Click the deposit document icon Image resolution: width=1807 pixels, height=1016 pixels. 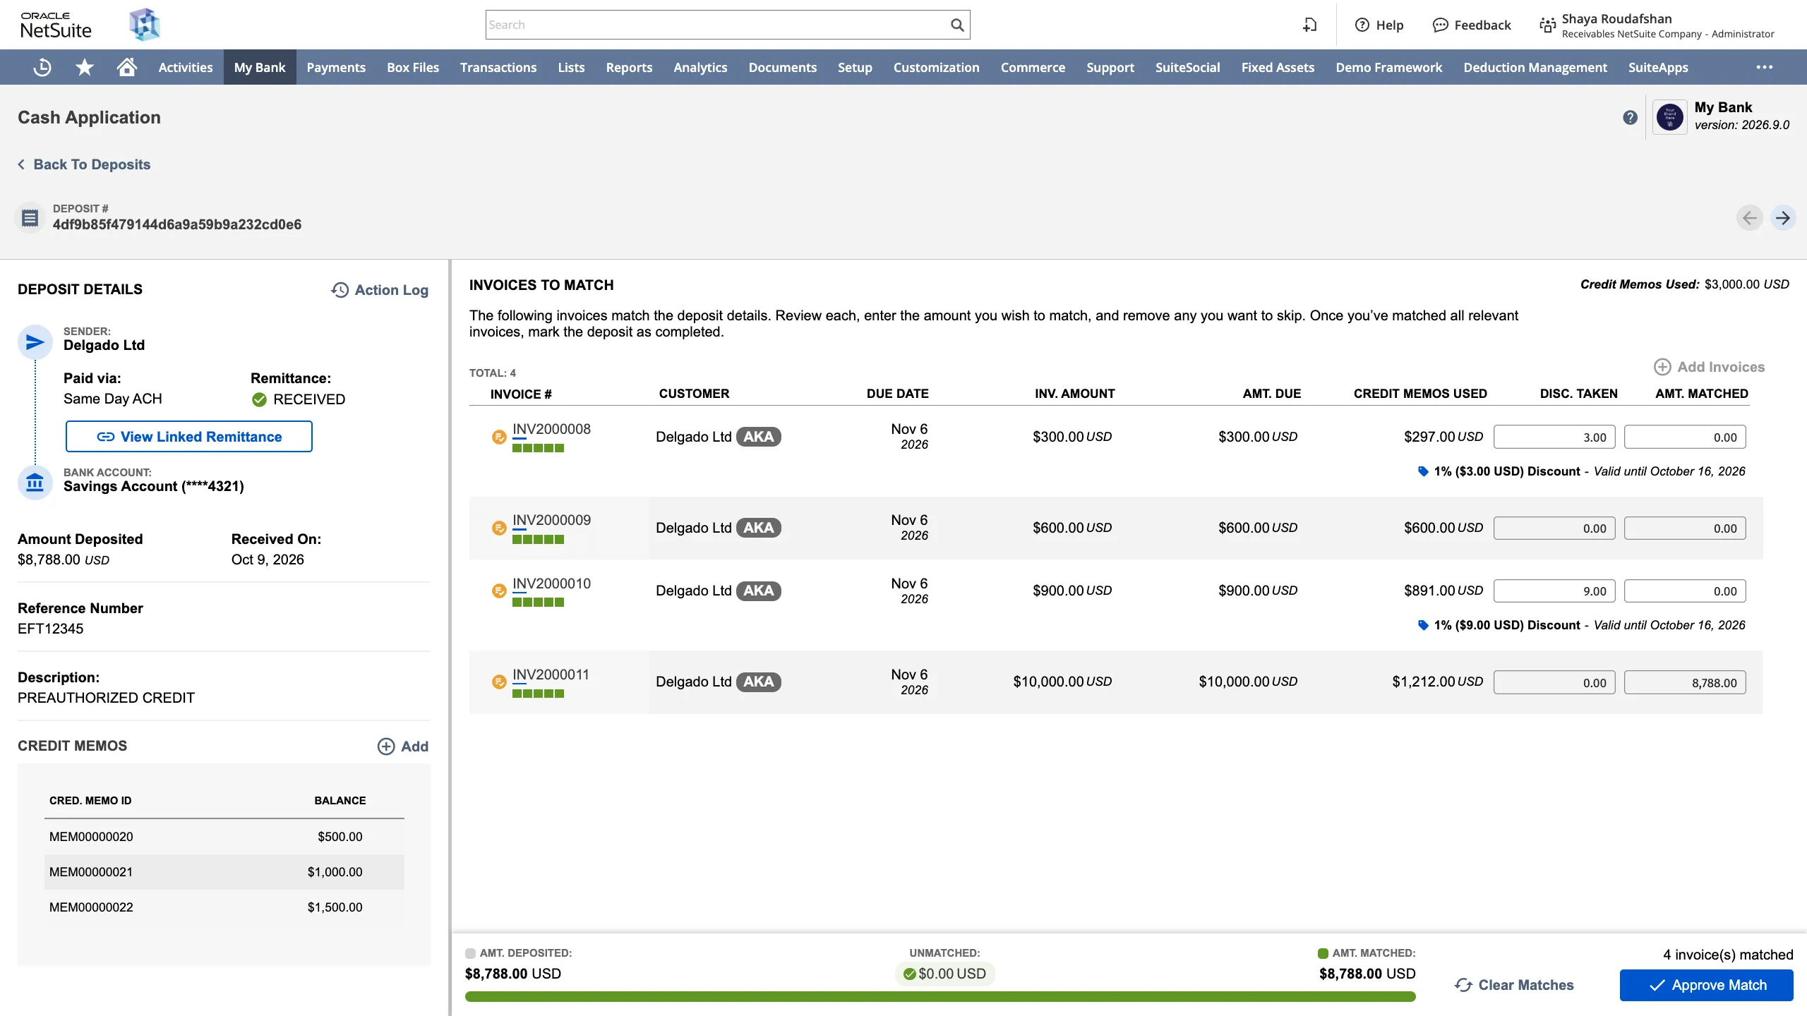tap(30, 217)
